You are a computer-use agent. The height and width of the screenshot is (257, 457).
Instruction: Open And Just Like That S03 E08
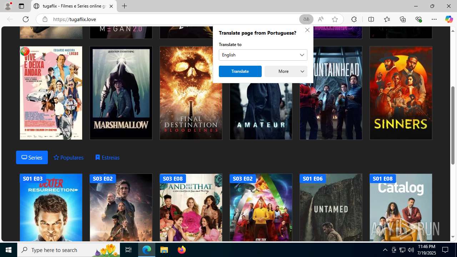[191, 207]
